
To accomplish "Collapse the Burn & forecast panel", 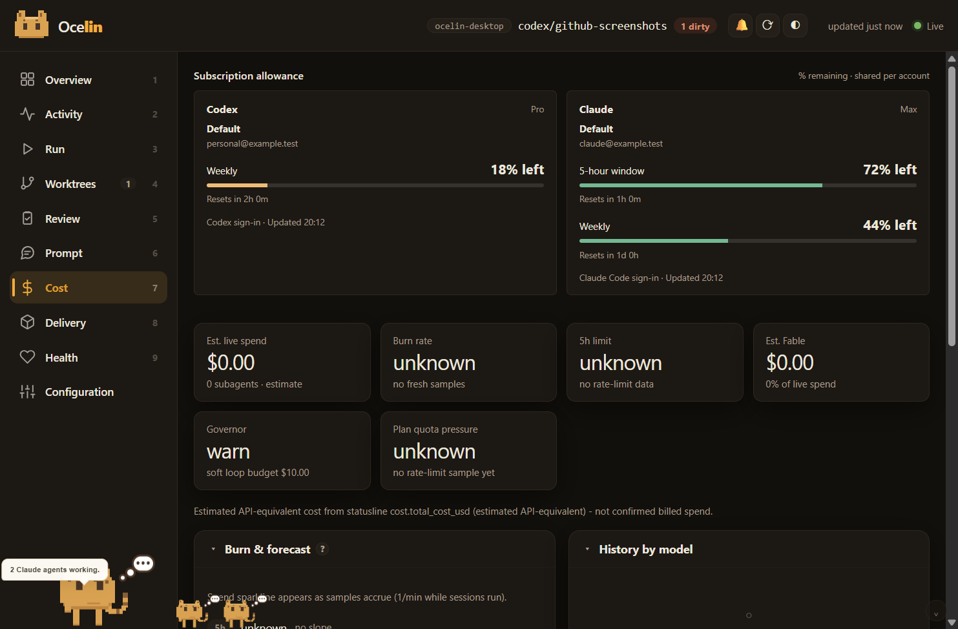I will click(213, 549).
